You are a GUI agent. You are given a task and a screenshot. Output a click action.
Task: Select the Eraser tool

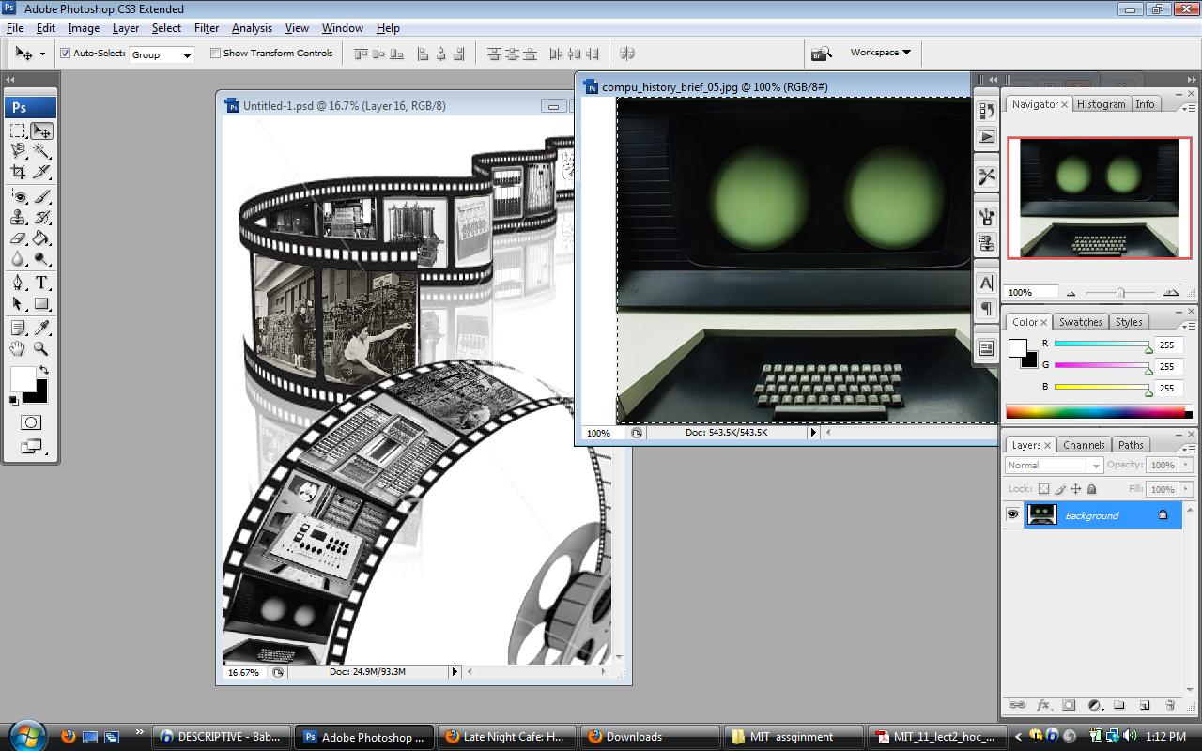(x=18, y=238)
